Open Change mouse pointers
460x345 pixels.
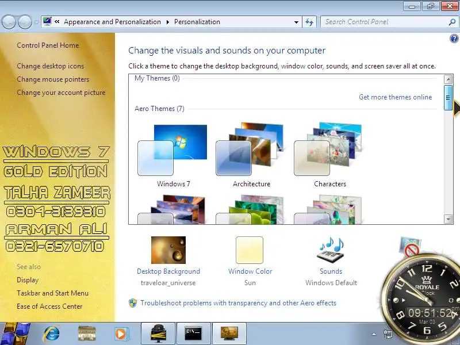coord(53,79)
